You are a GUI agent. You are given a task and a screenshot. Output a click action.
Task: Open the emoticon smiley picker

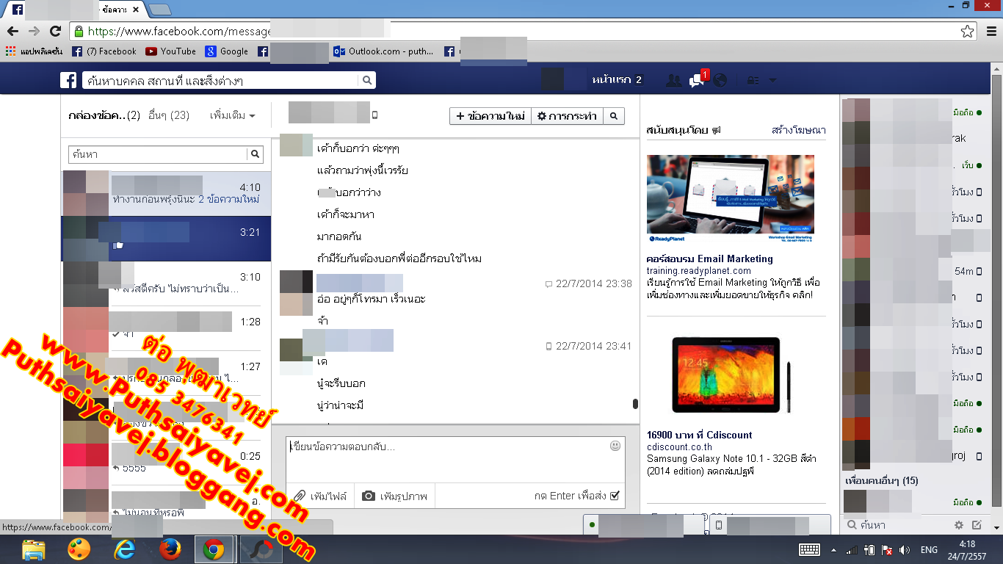click(615, 446)
